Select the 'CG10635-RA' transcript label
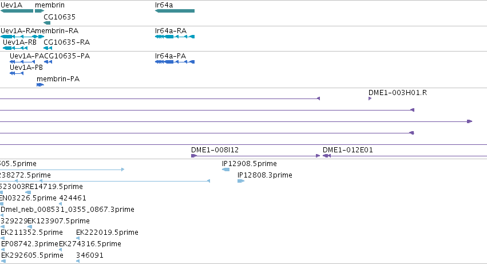The height and width of the screenshot is (264, 487). point(67,42)
